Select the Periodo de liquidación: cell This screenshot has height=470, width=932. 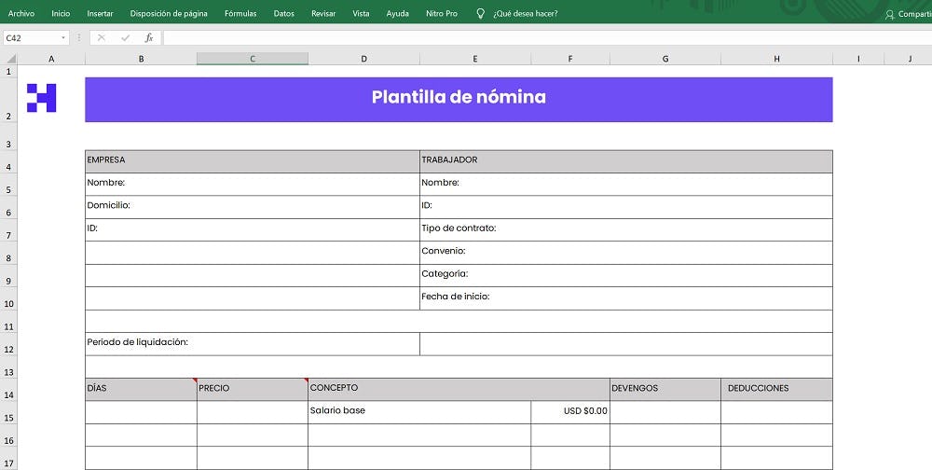click(x=253, y=344)
